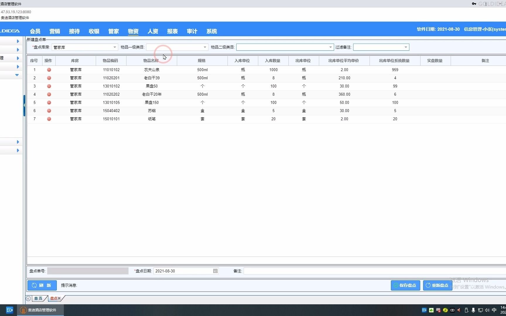This screenshot has width=506, height=316.
Task: Click the bottom 备注 input field
Action: click(x=375, y=271)
